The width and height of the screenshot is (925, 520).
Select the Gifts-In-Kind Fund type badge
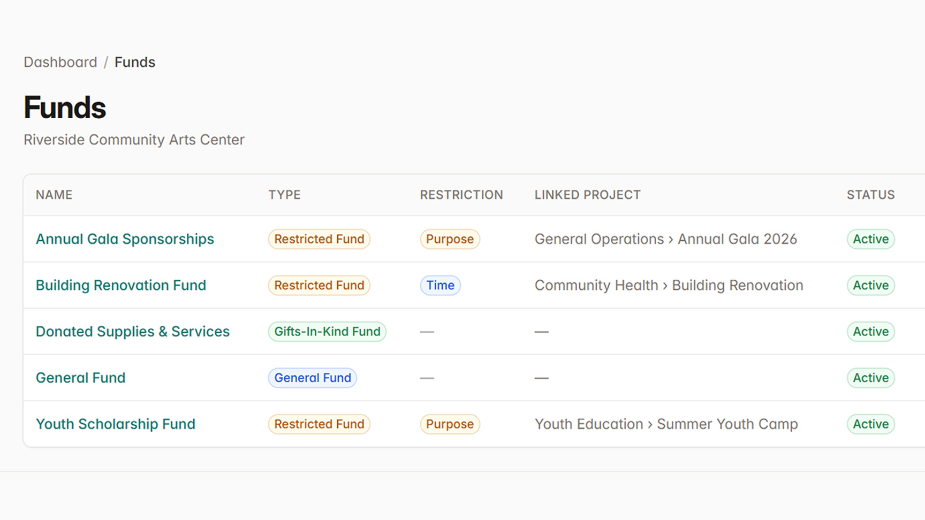click(x=327, y=332)
